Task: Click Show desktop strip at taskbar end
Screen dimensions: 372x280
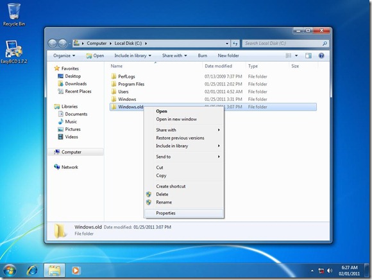Action: point(366,270)
